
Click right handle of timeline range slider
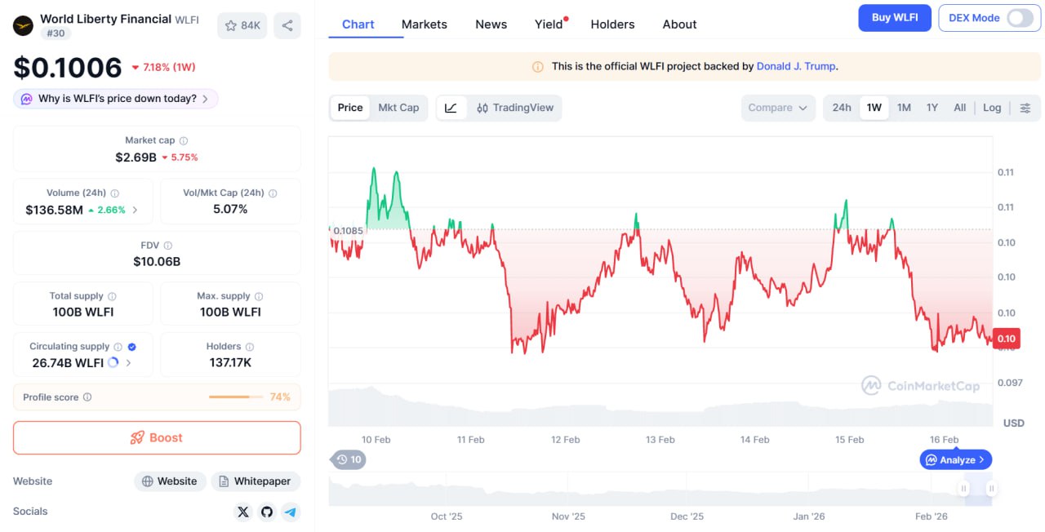click(x=990, y=489)
